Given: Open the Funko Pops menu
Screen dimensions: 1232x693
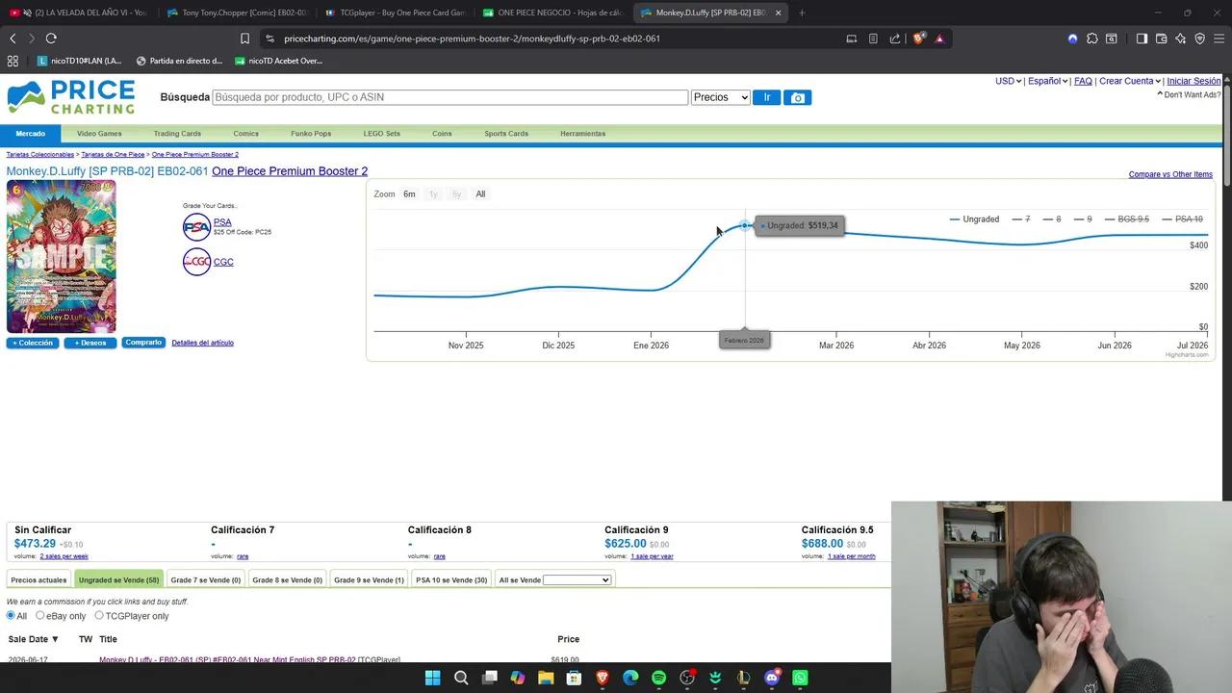Looking at the screenshot, I should (311, 134).
